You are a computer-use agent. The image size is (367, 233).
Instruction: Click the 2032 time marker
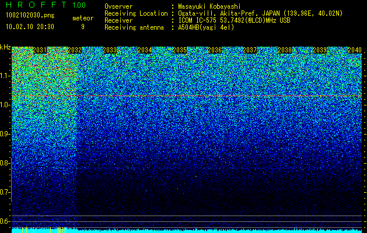[75, 50]
